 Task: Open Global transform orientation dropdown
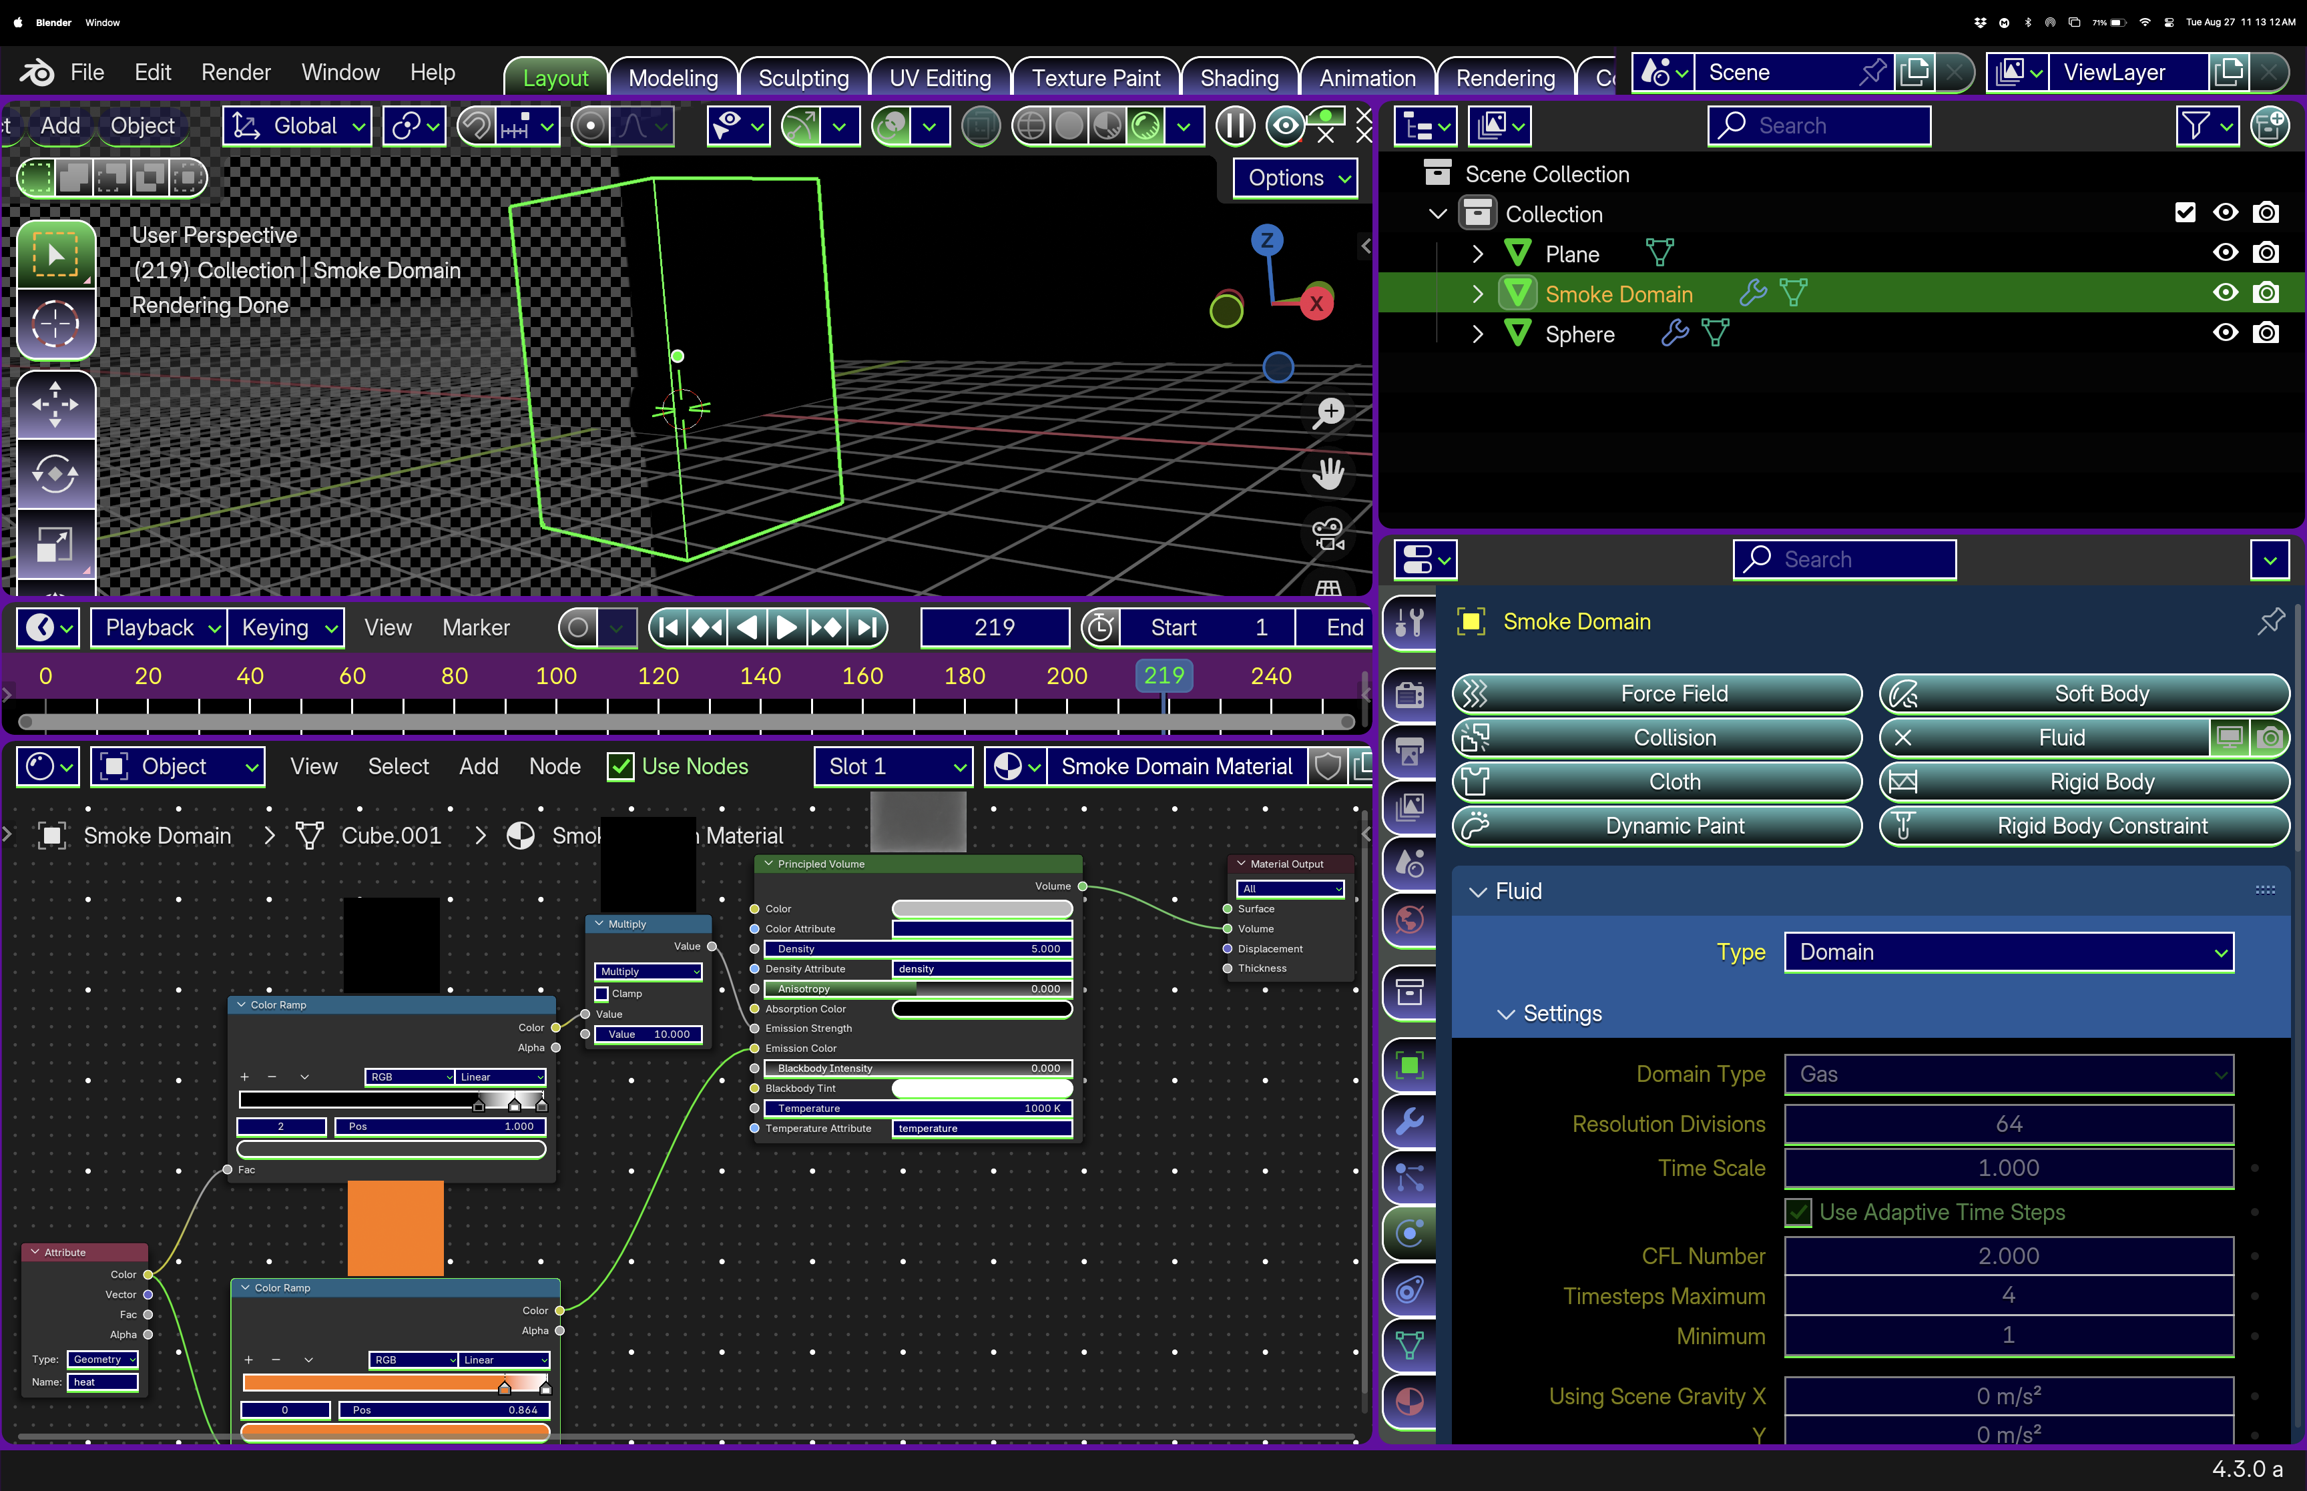point(297,126)
